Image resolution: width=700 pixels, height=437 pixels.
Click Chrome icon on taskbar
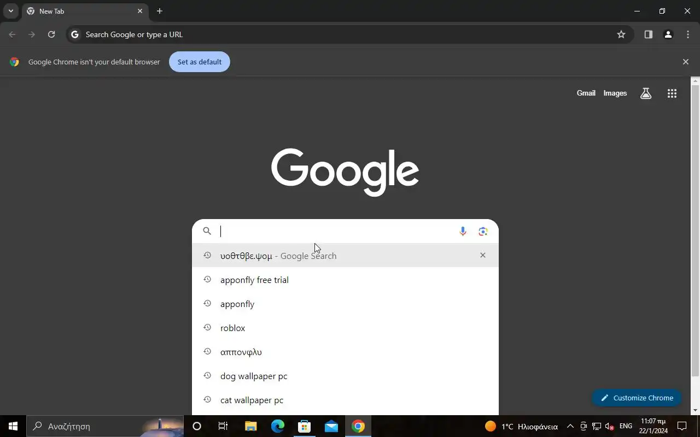pos(358,426)
